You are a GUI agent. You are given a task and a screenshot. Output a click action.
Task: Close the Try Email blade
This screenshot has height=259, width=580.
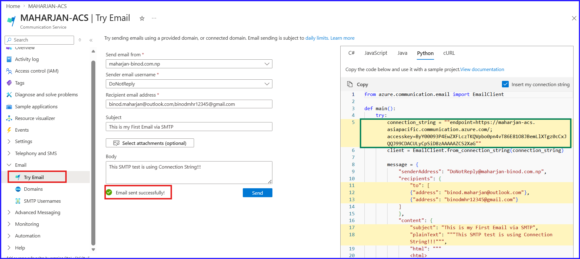pyautogui.click(x=574, y=18)
